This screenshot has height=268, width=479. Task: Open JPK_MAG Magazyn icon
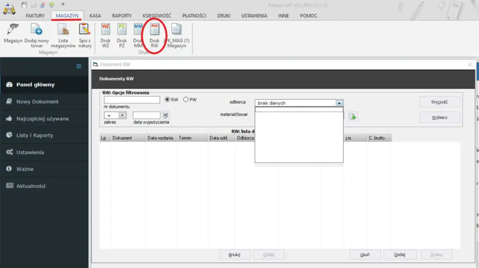pyautogui.click(x=176, y=30)
